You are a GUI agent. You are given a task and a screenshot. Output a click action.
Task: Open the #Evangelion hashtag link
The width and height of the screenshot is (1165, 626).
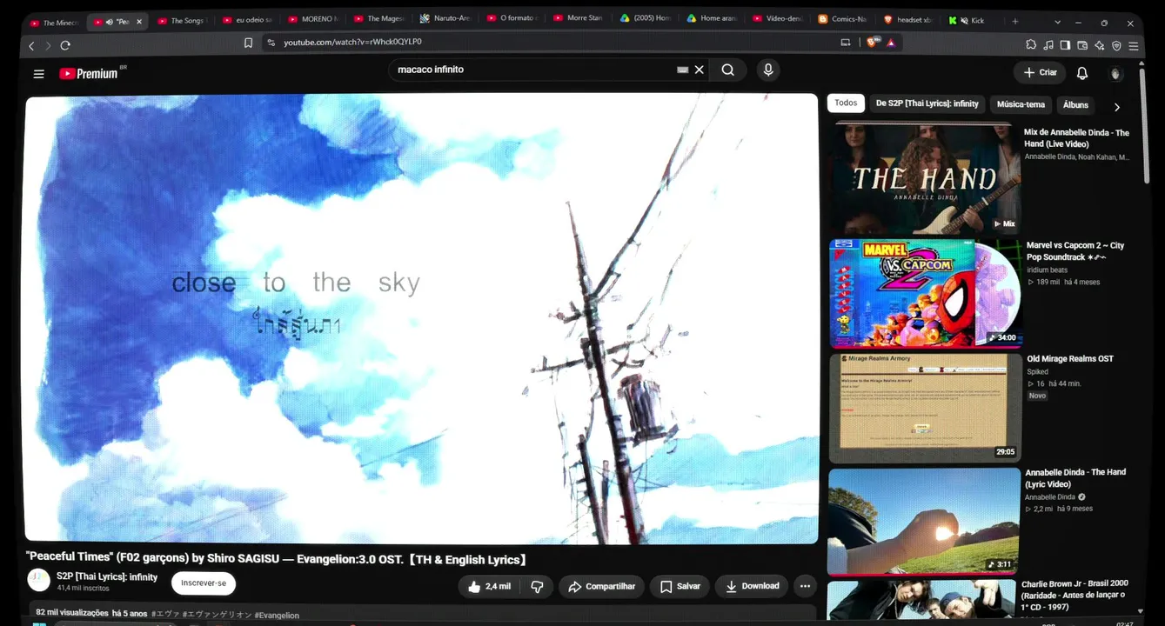point(277,615)
